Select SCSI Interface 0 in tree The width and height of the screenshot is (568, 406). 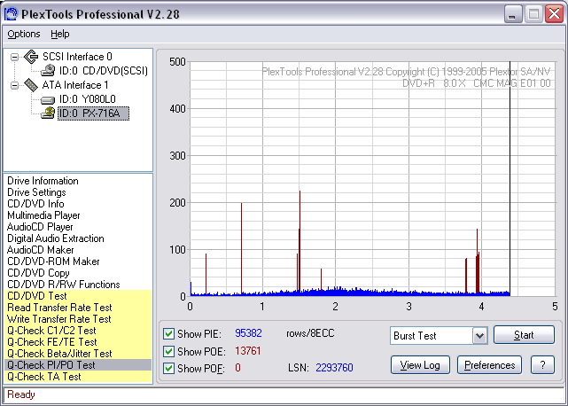(x=77, y=57)
